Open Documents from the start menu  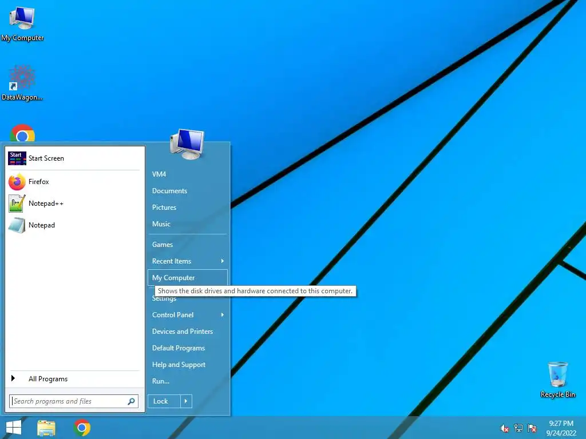(x=187, y=191)
